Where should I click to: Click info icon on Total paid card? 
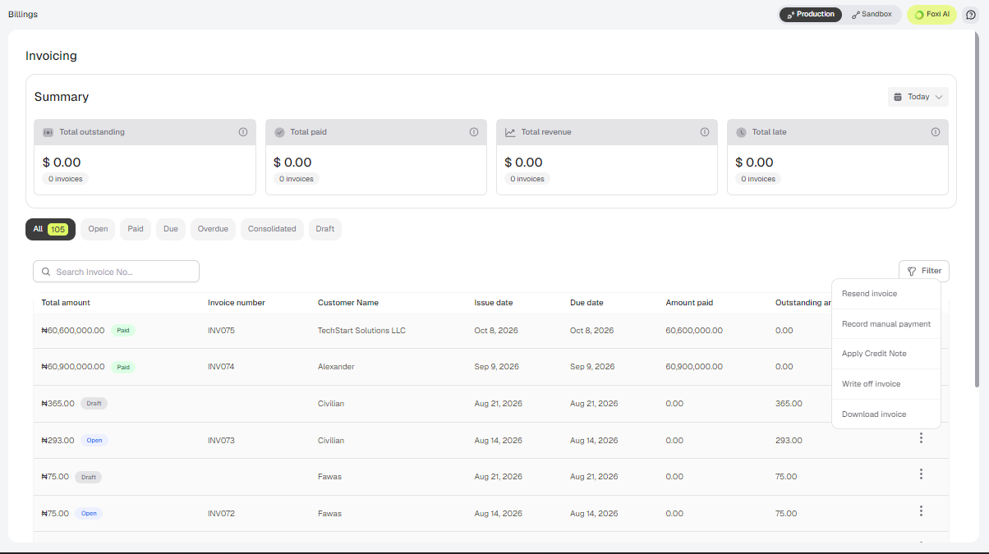tap(474, 132)
